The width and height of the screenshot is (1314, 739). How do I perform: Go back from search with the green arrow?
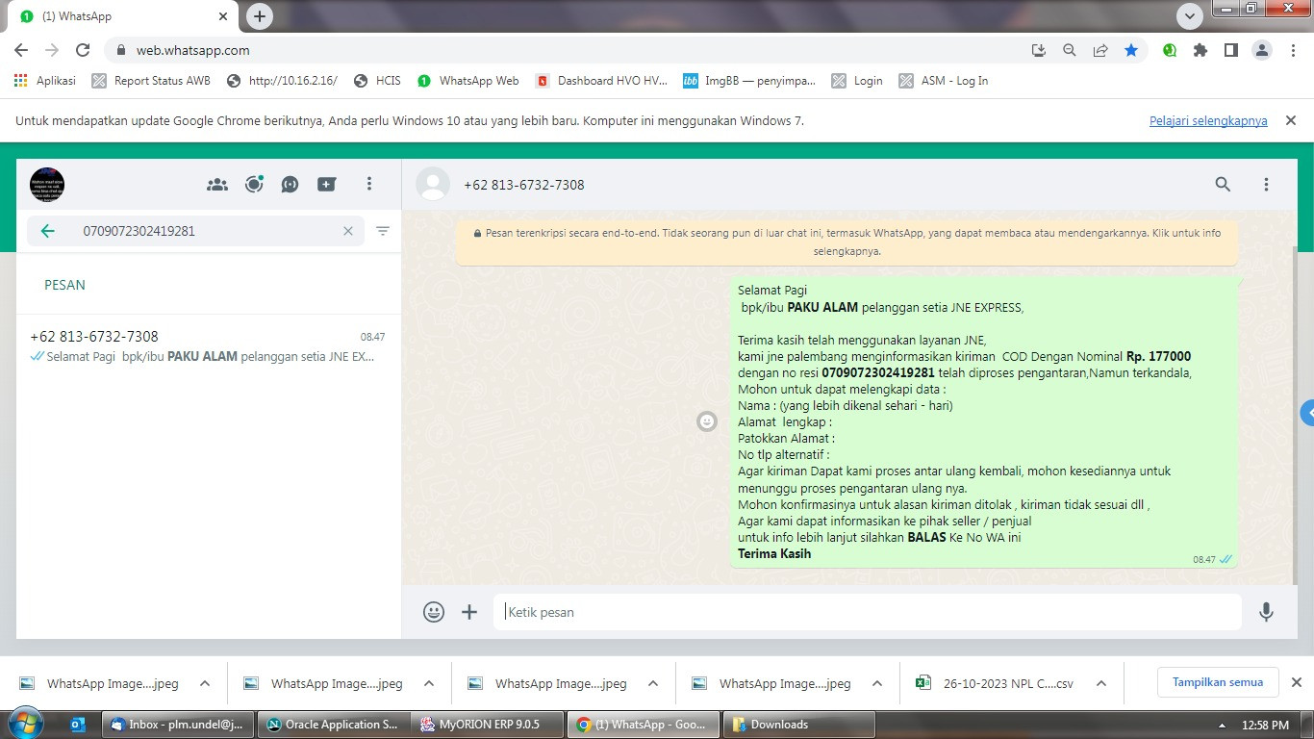click(x=47, y=231)
